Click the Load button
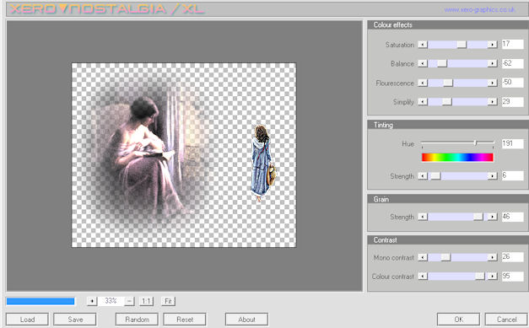The width and height of the screenshot is (529, 328). coord(27,320)
